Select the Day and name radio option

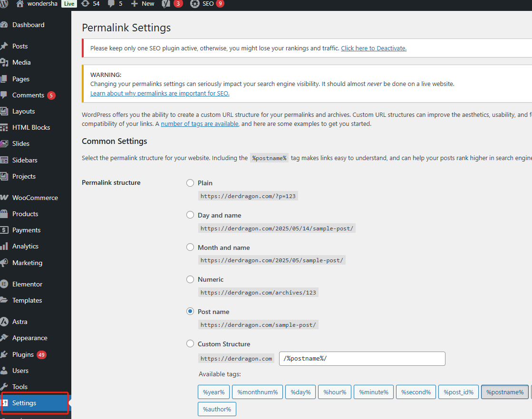(x=190, y=215)
